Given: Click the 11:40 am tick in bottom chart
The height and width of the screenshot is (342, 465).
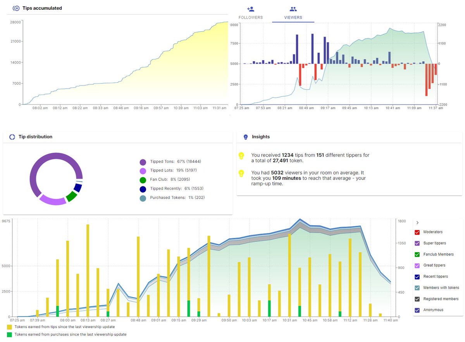Looking at the screenshot, I should pos(391,320).
